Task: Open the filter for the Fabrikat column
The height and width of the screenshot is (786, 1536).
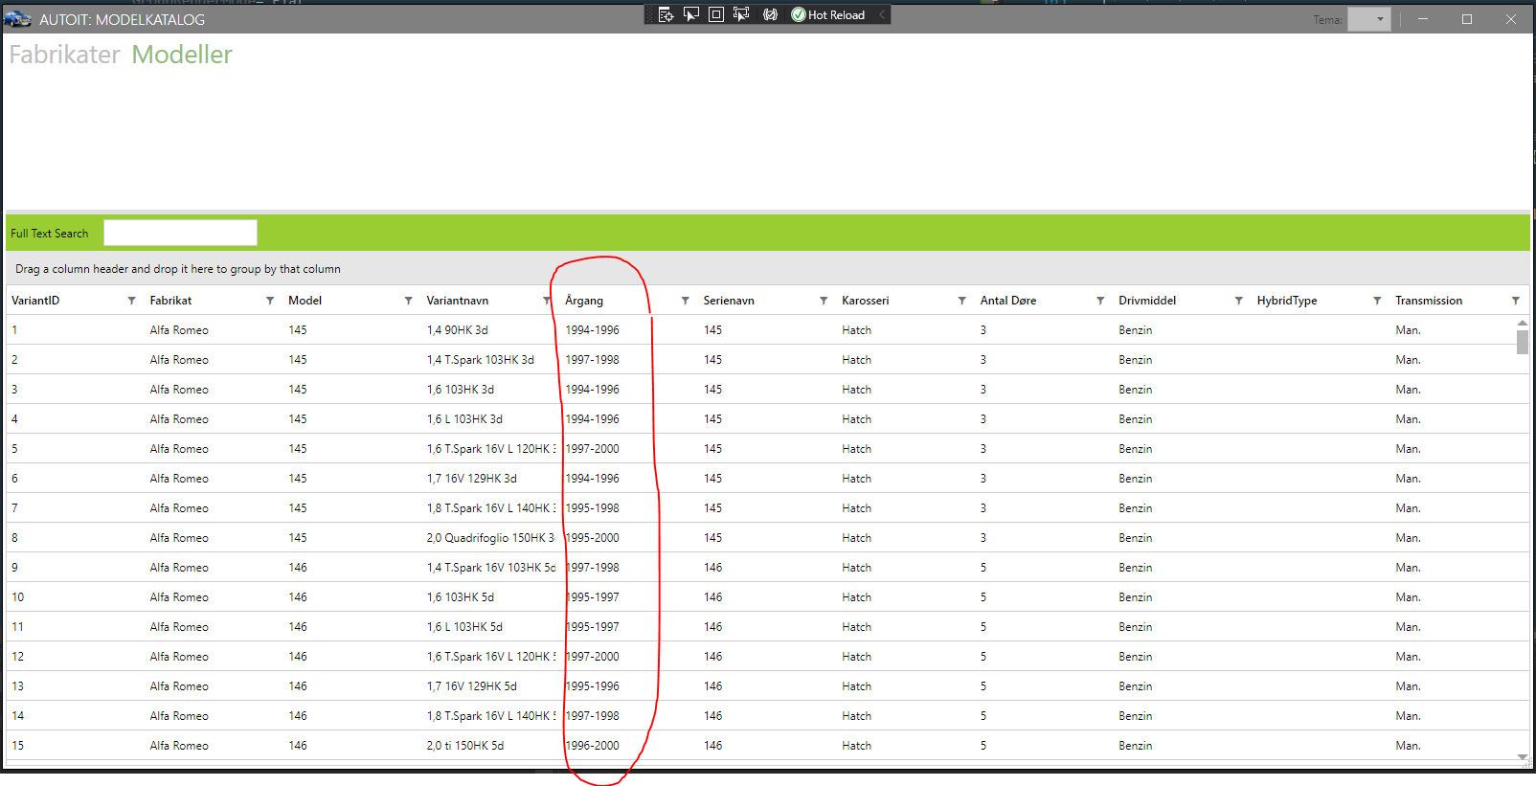Action: pyautogui.click(x=270, y=301)
